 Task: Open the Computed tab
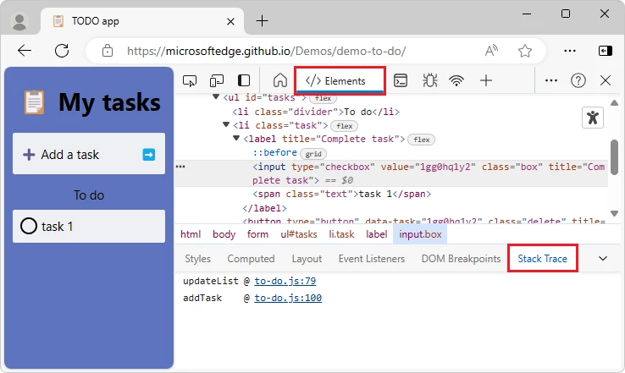click(x=252, y=259)
